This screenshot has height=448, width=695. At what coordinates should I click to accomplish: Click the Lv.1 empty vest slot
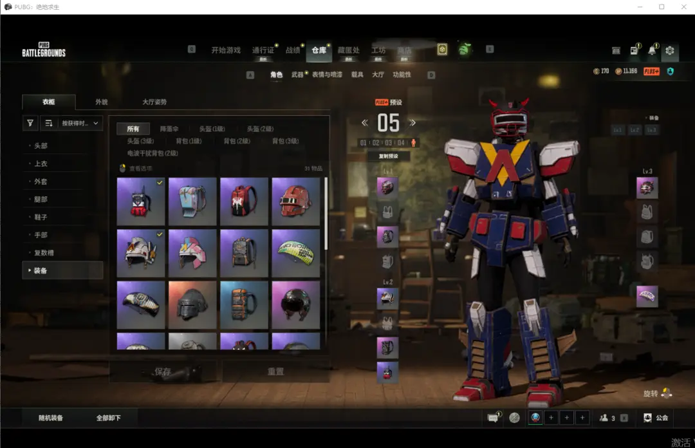pyautogui.click(x=387, y=212)
